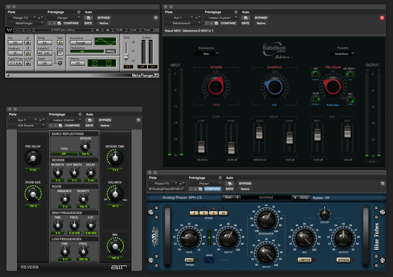
Task: Click the Mix phase invert button in MetaFlanger
Action: (x=28, y=43)
